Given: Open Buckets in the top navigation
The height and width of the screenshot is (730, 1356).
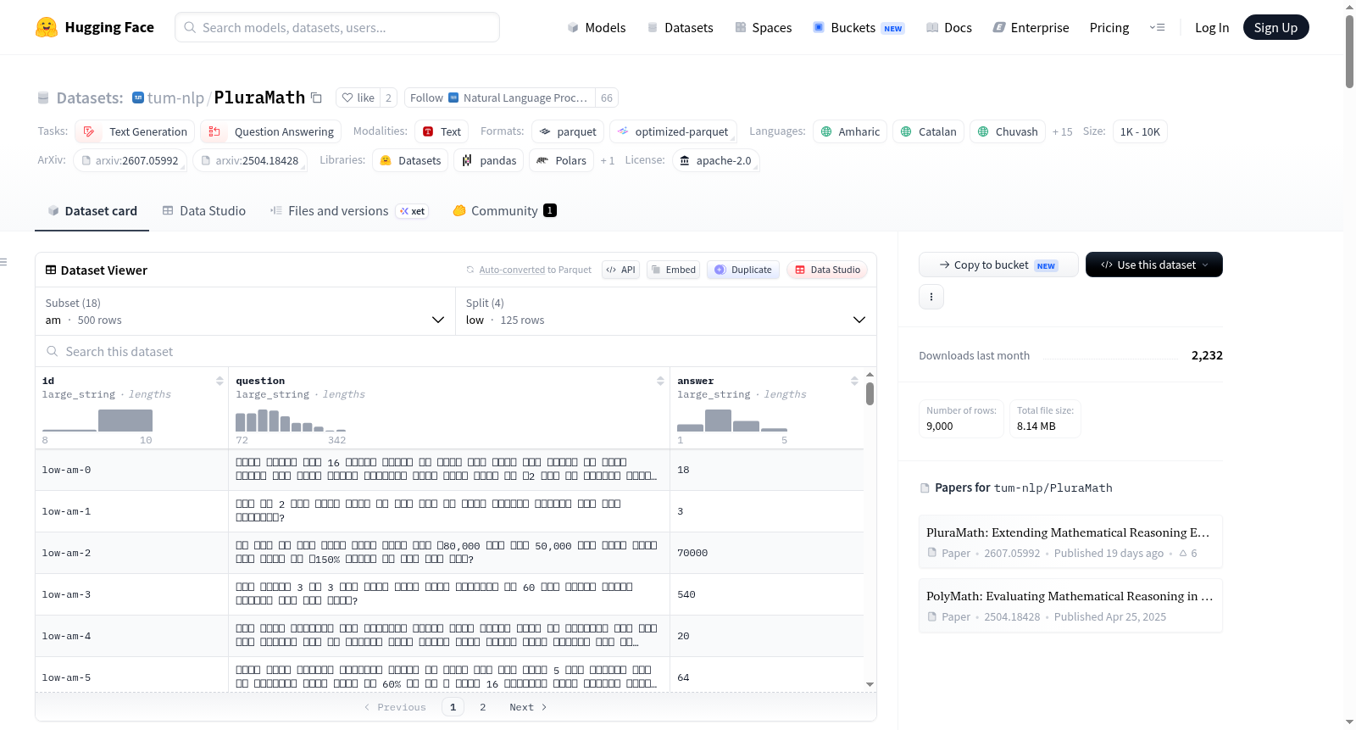Looking at the screenshot, I should 859,28.
